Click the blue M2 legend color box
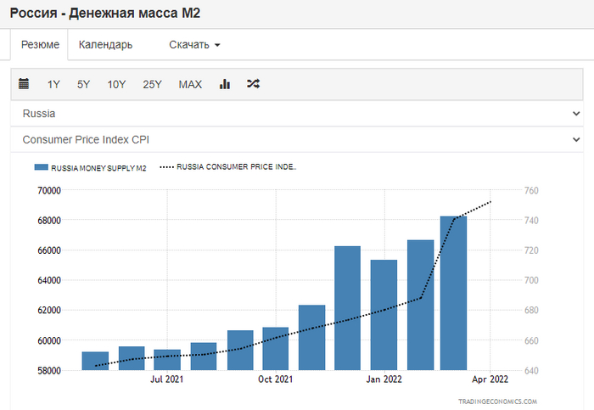This screenshot has width=594, height=410. pos(41,168)
